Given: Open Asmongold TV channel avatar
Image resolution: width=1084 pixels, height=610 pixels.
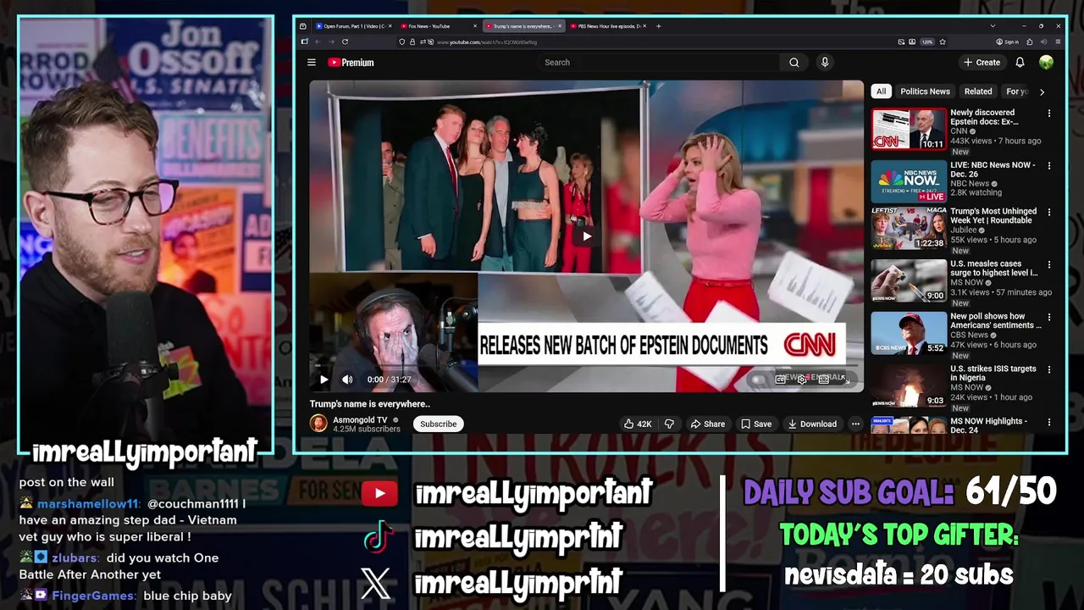Looking at the screenshot, I should click(x=318, y=424).
